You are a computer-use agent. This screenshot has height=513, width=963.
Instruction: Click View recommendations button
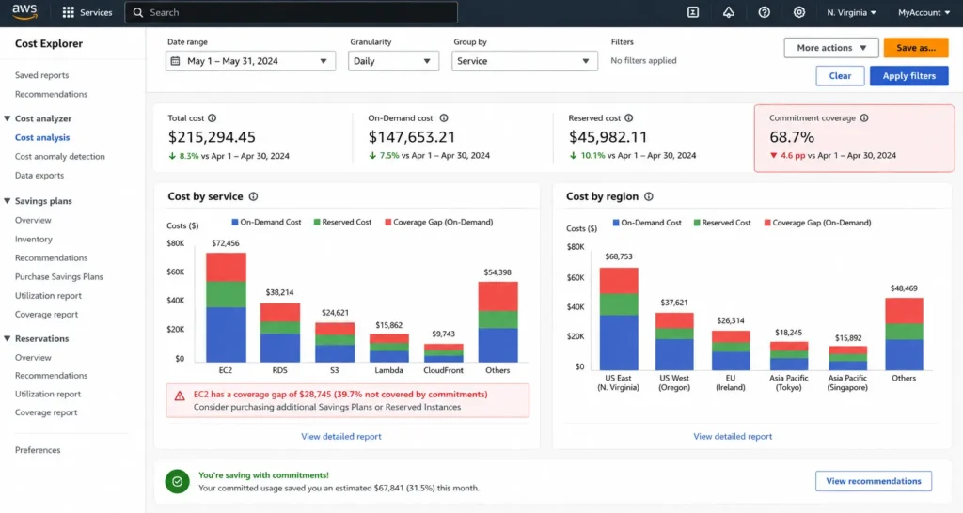tap(874, 481)
